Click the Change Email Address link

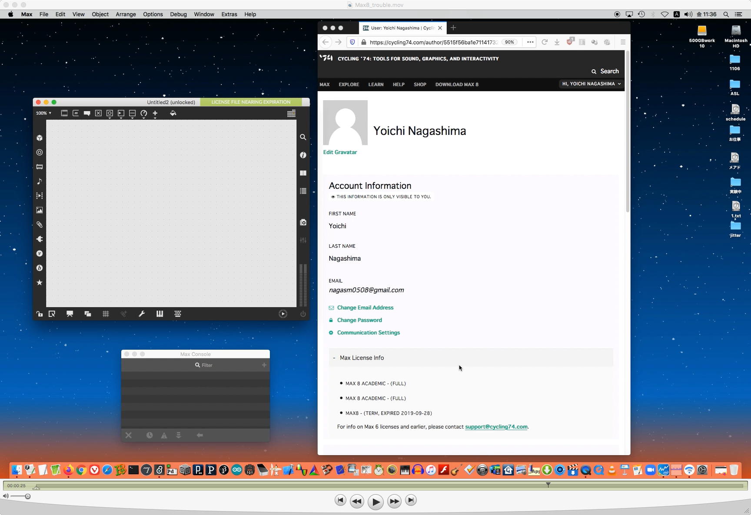coord(365,308)
